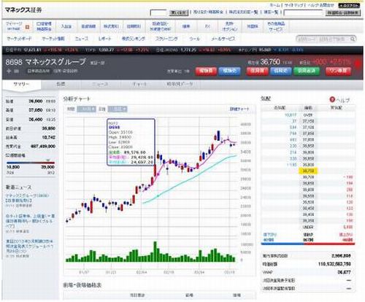Click the red 信用買 button

(x=257, y=71)
